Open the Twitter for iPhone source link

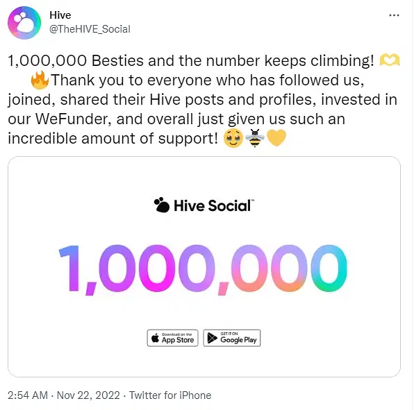[170, 395]
